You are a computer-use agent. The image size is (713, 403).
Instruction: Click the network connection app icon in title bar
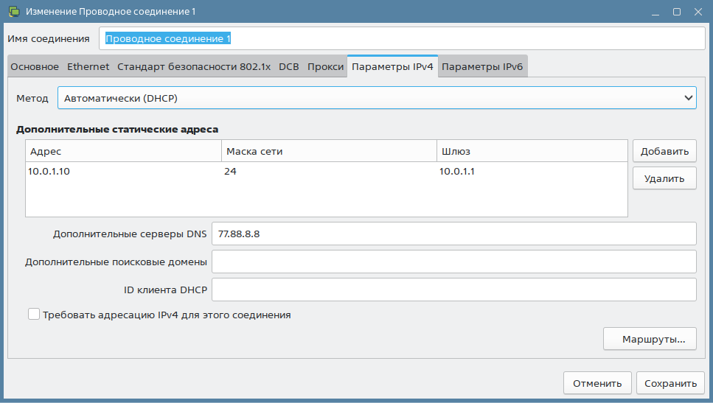(13, 12)
